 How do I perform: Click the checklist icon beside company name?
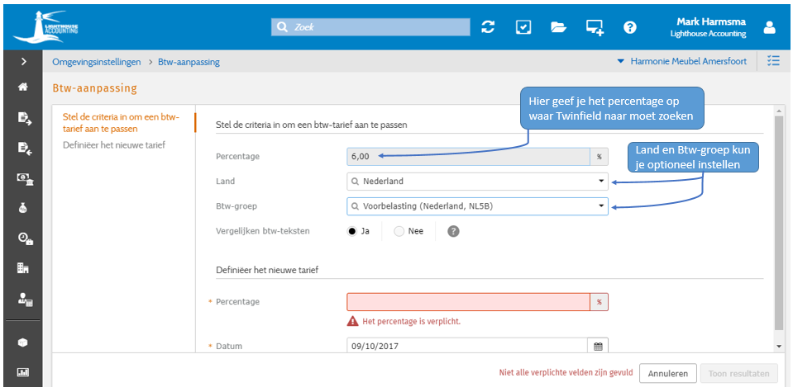coord(774,61)
